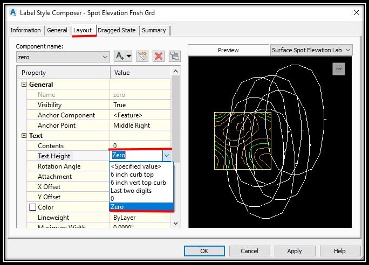This screenshot has width=369, height=265.
Task: Open the Dragged State tab
Action: pyautogui.click(x=117, y=30)
